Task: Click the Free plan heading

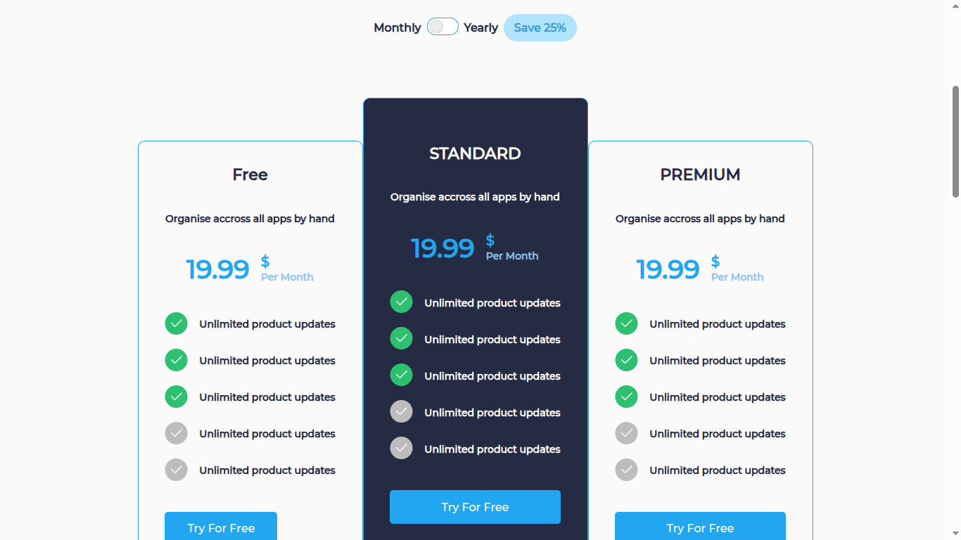Action: (x=250, y=175)
